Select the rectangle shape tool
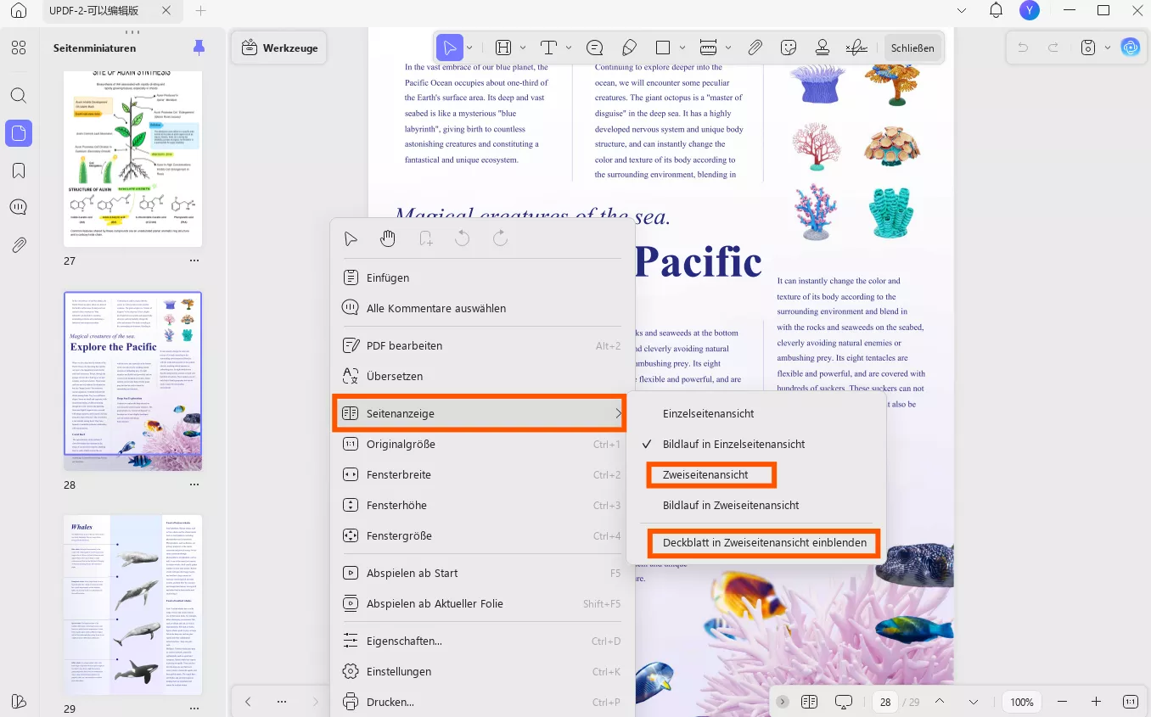The height and width of the screenshot is (717, 1151). (664, 48)
